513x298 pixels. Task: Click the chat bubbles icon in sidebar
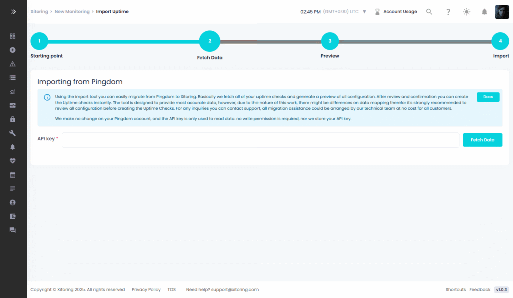pos(13,230)
